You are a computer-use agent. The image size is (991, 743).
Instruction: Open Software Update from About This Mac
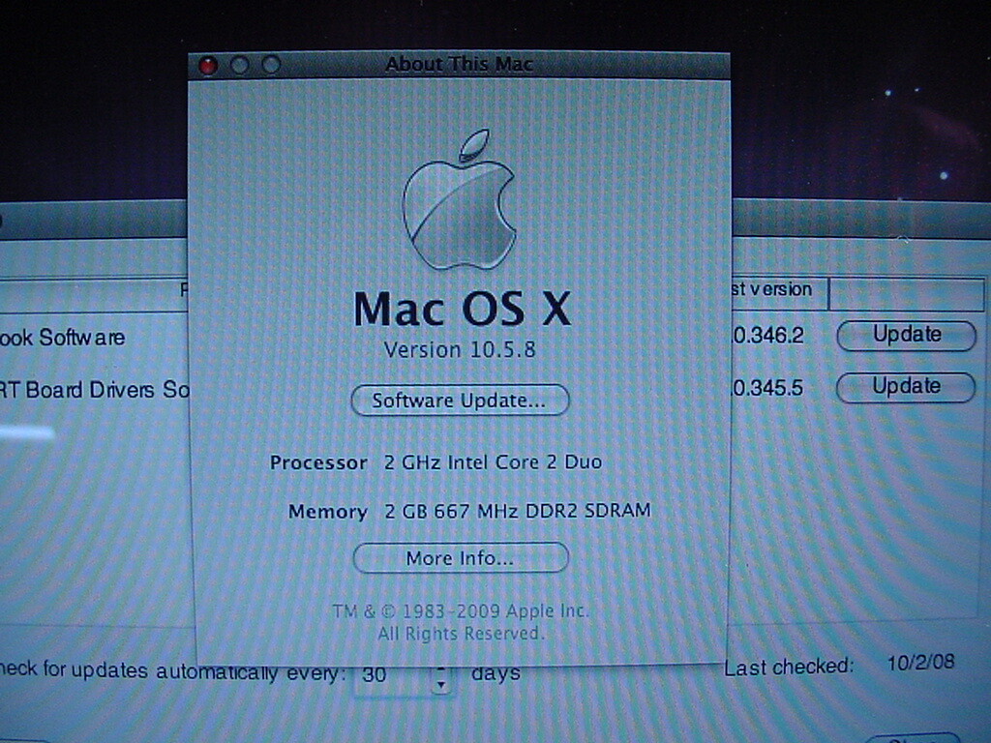point(460,401)
